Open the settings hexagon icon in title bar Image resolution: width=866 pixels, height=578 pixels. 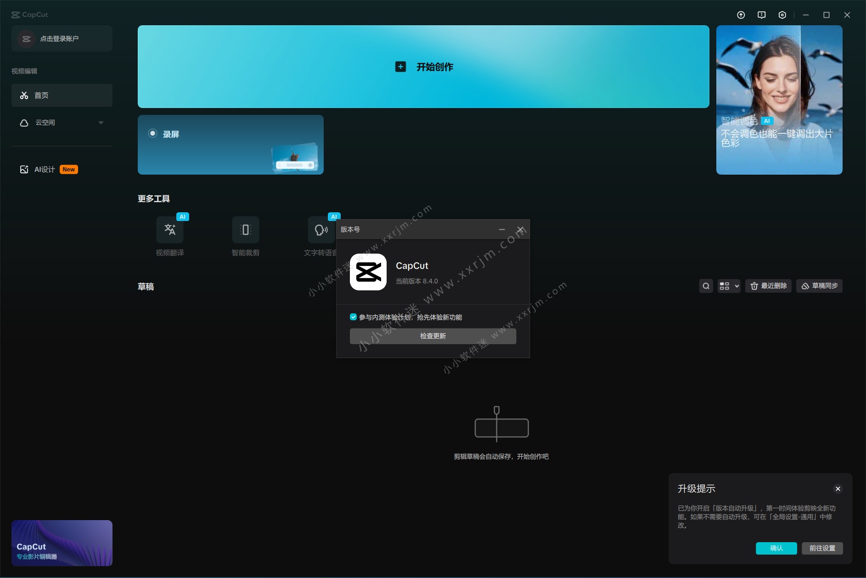click(x=782, y=15)
